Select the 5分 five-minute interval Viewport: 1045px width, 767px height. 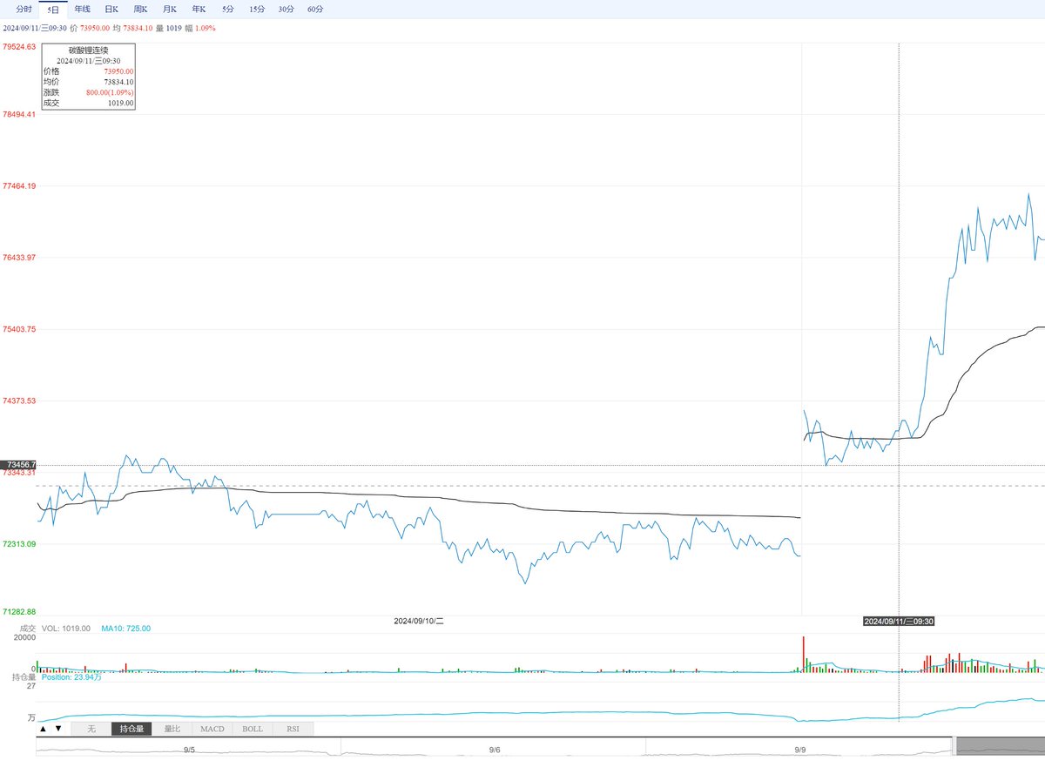[227, 9]
